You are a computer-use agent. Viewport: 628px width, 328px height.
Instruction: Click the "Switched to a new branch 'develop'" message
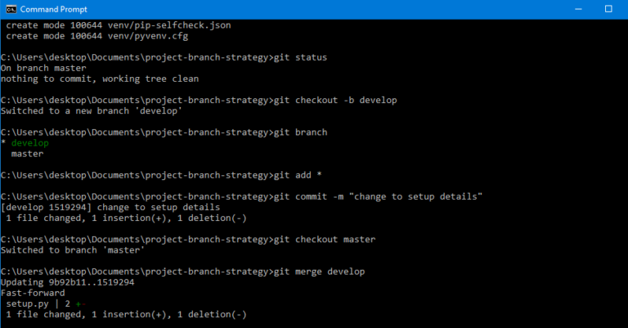[91, 110]
